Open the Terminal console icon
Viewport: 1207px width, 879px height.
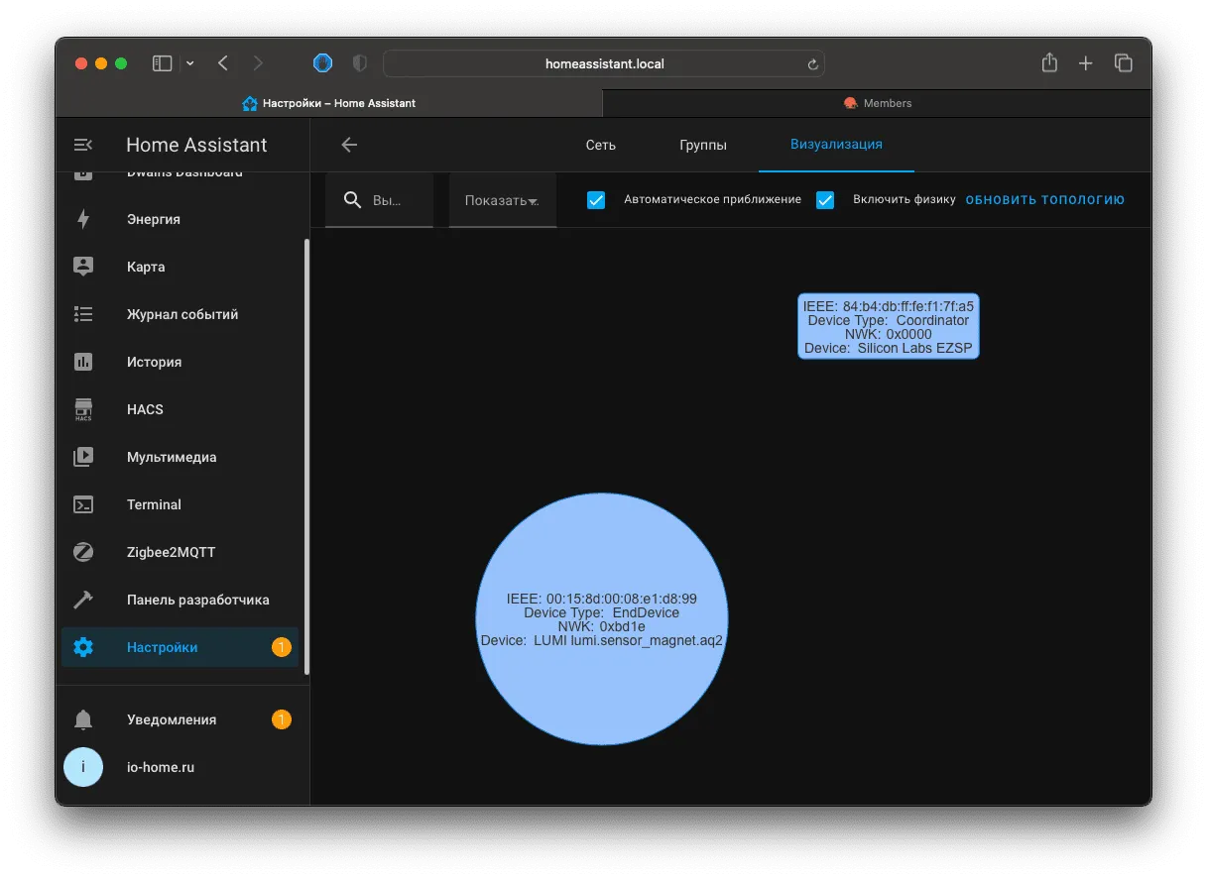[83, 504]
